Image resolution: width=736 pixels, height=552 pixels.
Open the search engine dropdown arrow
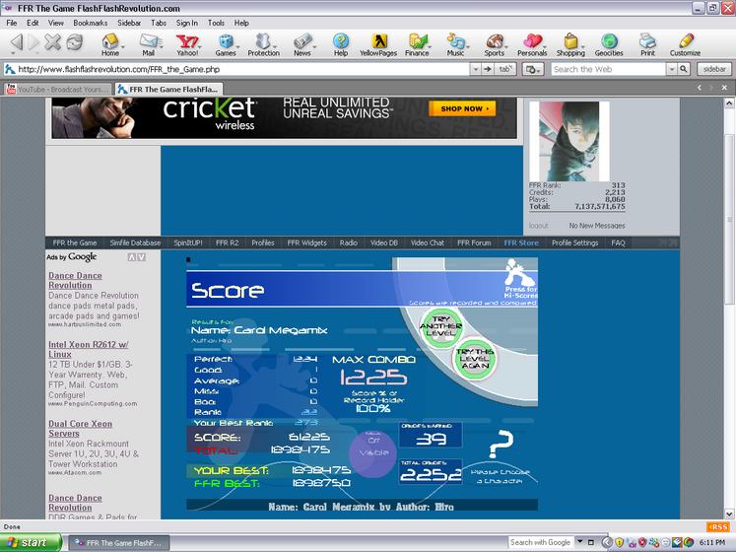point(672,69)
